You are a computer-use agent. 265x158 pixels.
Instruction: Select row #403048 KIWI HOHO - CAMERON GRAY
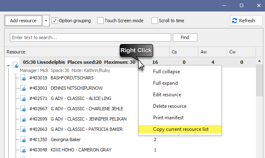pos(70,150)
